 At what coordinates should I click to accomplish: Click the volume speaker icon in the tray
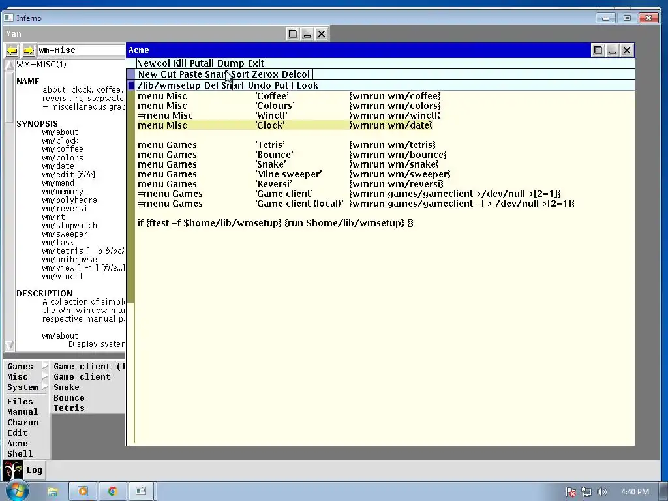(601, 492)
